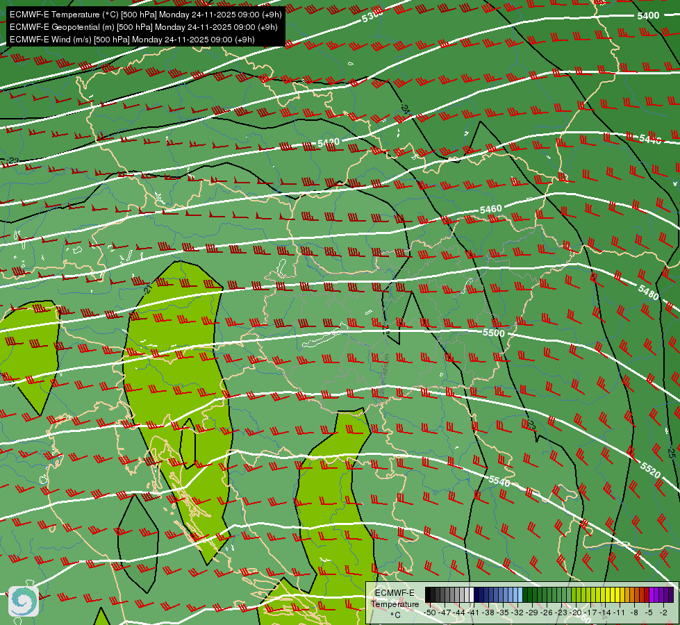
Task: Click the -47 legend tick label
Action: pyautogui.click(x=445, y=612)
